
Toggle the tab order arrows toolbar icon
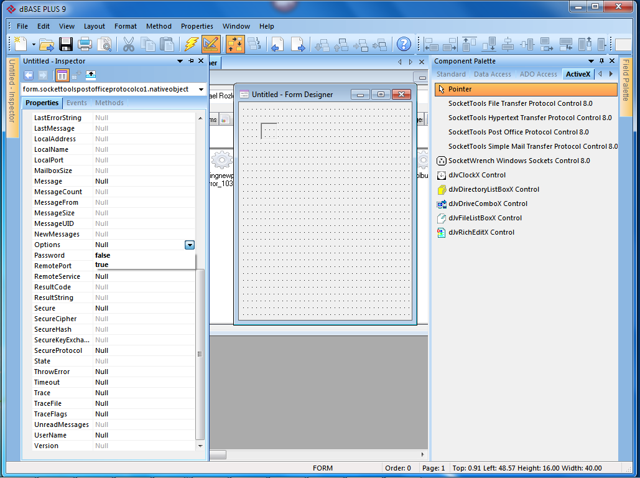tap(235, 44)
